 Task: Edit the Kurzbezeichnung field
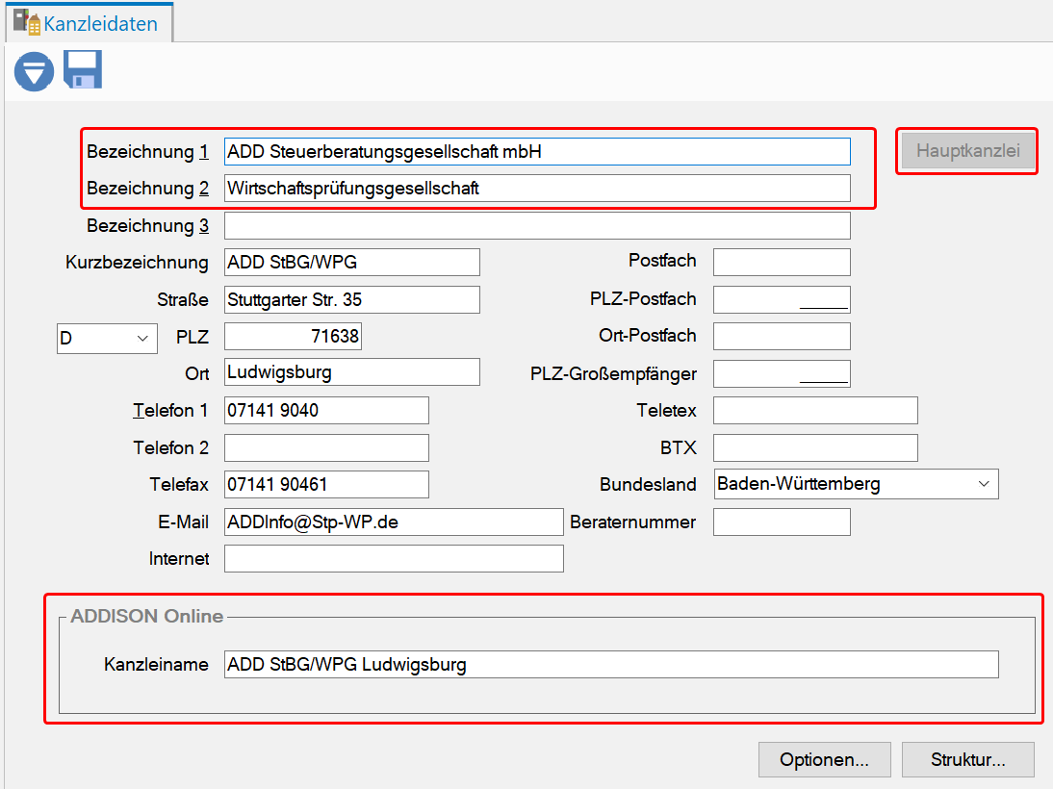click(x=352, y=262)
